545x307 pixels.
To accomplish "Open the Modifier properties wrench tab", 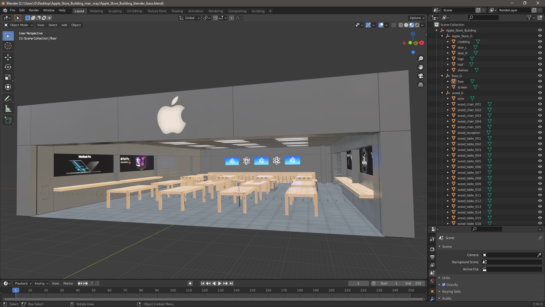I will [x=432, y=299].
